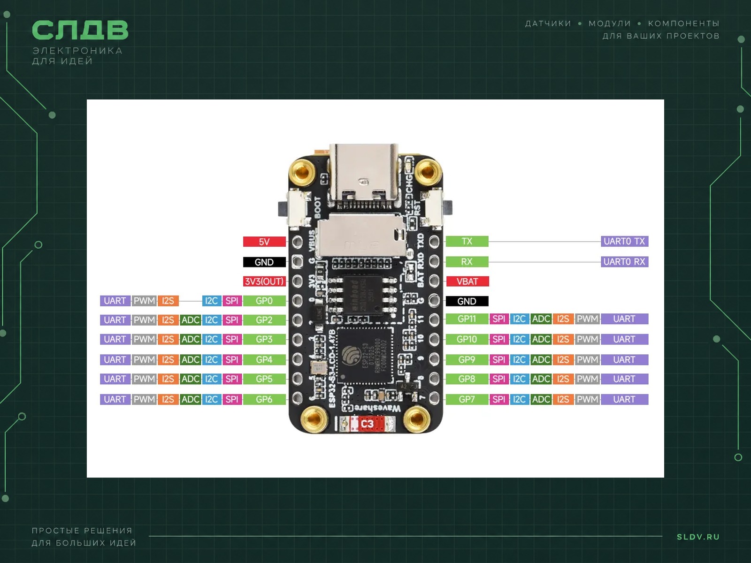Click the GP4 pin label
This screenshot has width=751, height=563.
click(264, 360)
